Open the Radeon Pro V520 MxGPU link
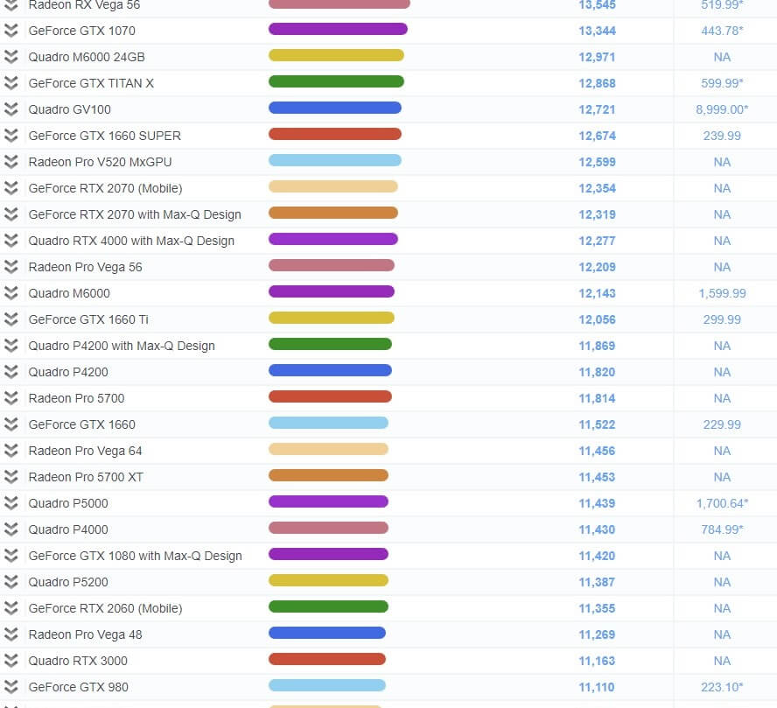Image resolution: width=777 pixels, height=708 pixels. coord(100,162)
